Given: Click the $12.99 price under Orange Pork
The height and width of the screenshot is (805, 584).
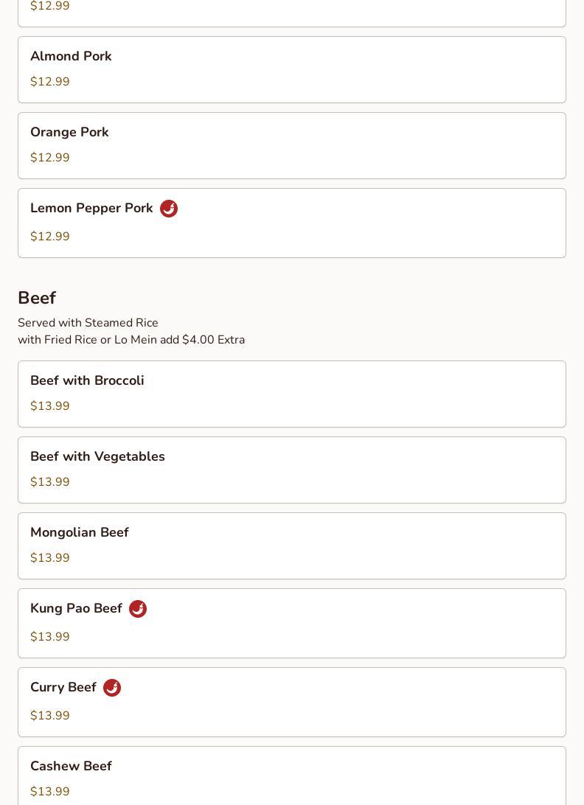Looking at the screenshot, I should [50, 158].
